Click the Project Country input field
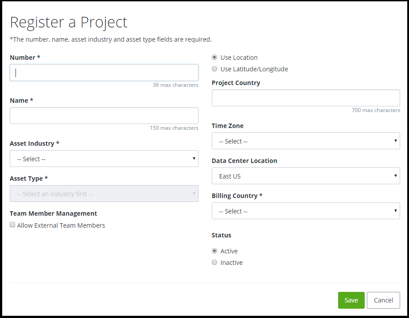 pos(306,98)
